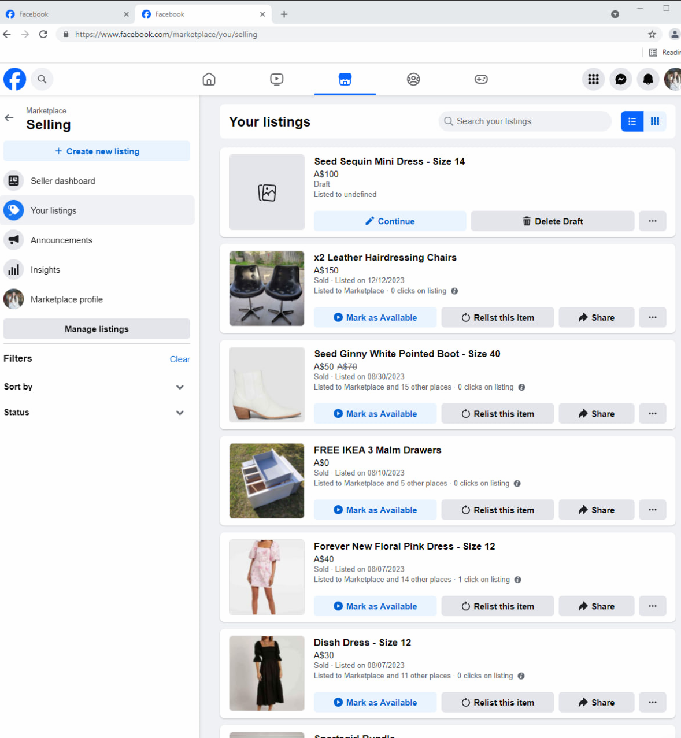Open the Watch video icon

click(x=277, y=79)
